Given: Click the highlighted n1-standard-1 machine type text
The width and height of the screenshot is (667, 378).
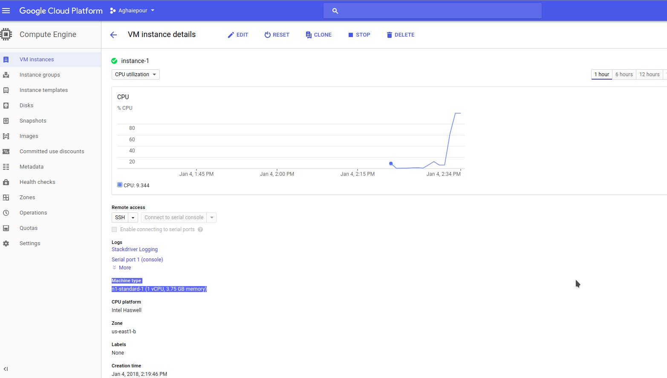Looking at the screenshot, I should click(x=159, y=289).
